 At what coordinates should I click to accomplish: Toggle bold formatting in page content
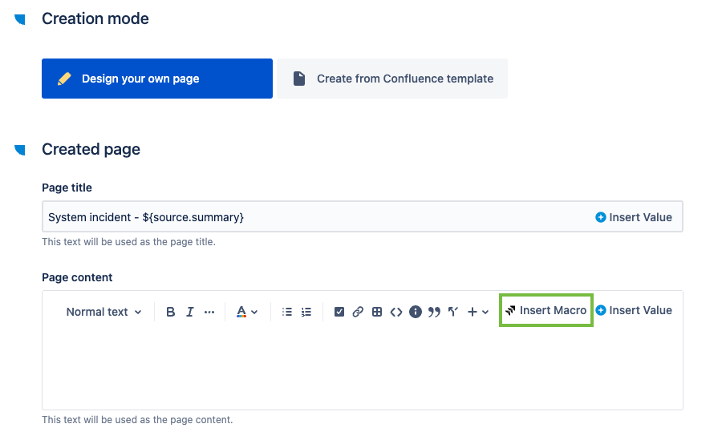click(x=171, y=312)
